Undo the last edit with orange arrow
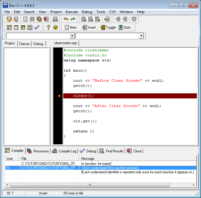201x198 pixels. 66,19
